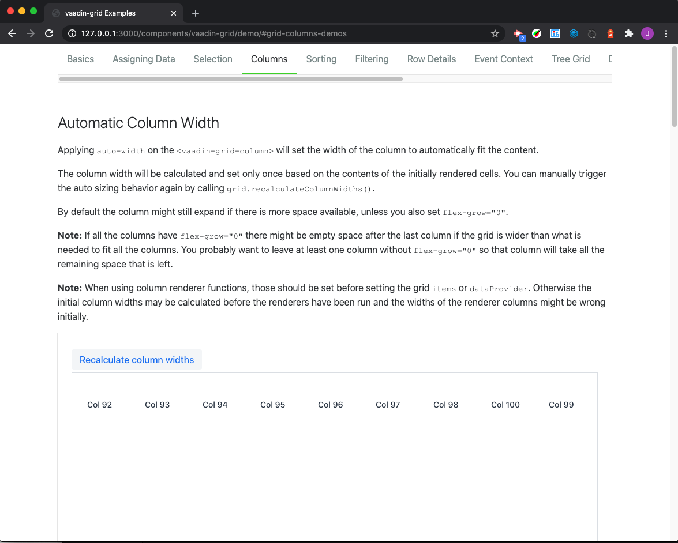Switch to the Sorting demo tab
The height and width of the screenshot is (543, 678).
pyautogui.click(x=321, y=59)
